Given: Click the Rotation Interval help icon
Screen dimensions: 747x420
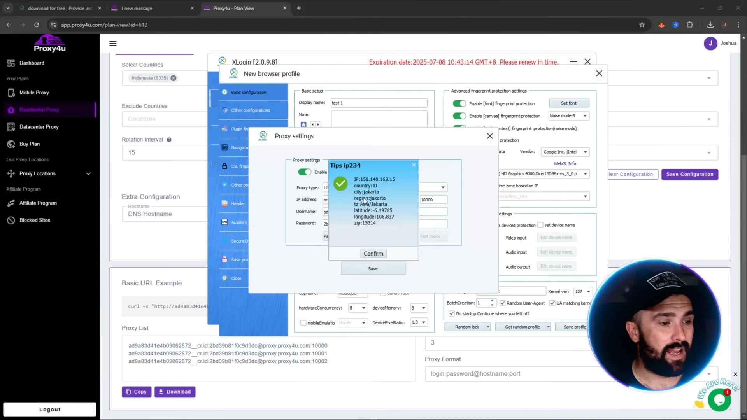Looking at the screenshot, I should pyautogui.click(x=169, y=140).
